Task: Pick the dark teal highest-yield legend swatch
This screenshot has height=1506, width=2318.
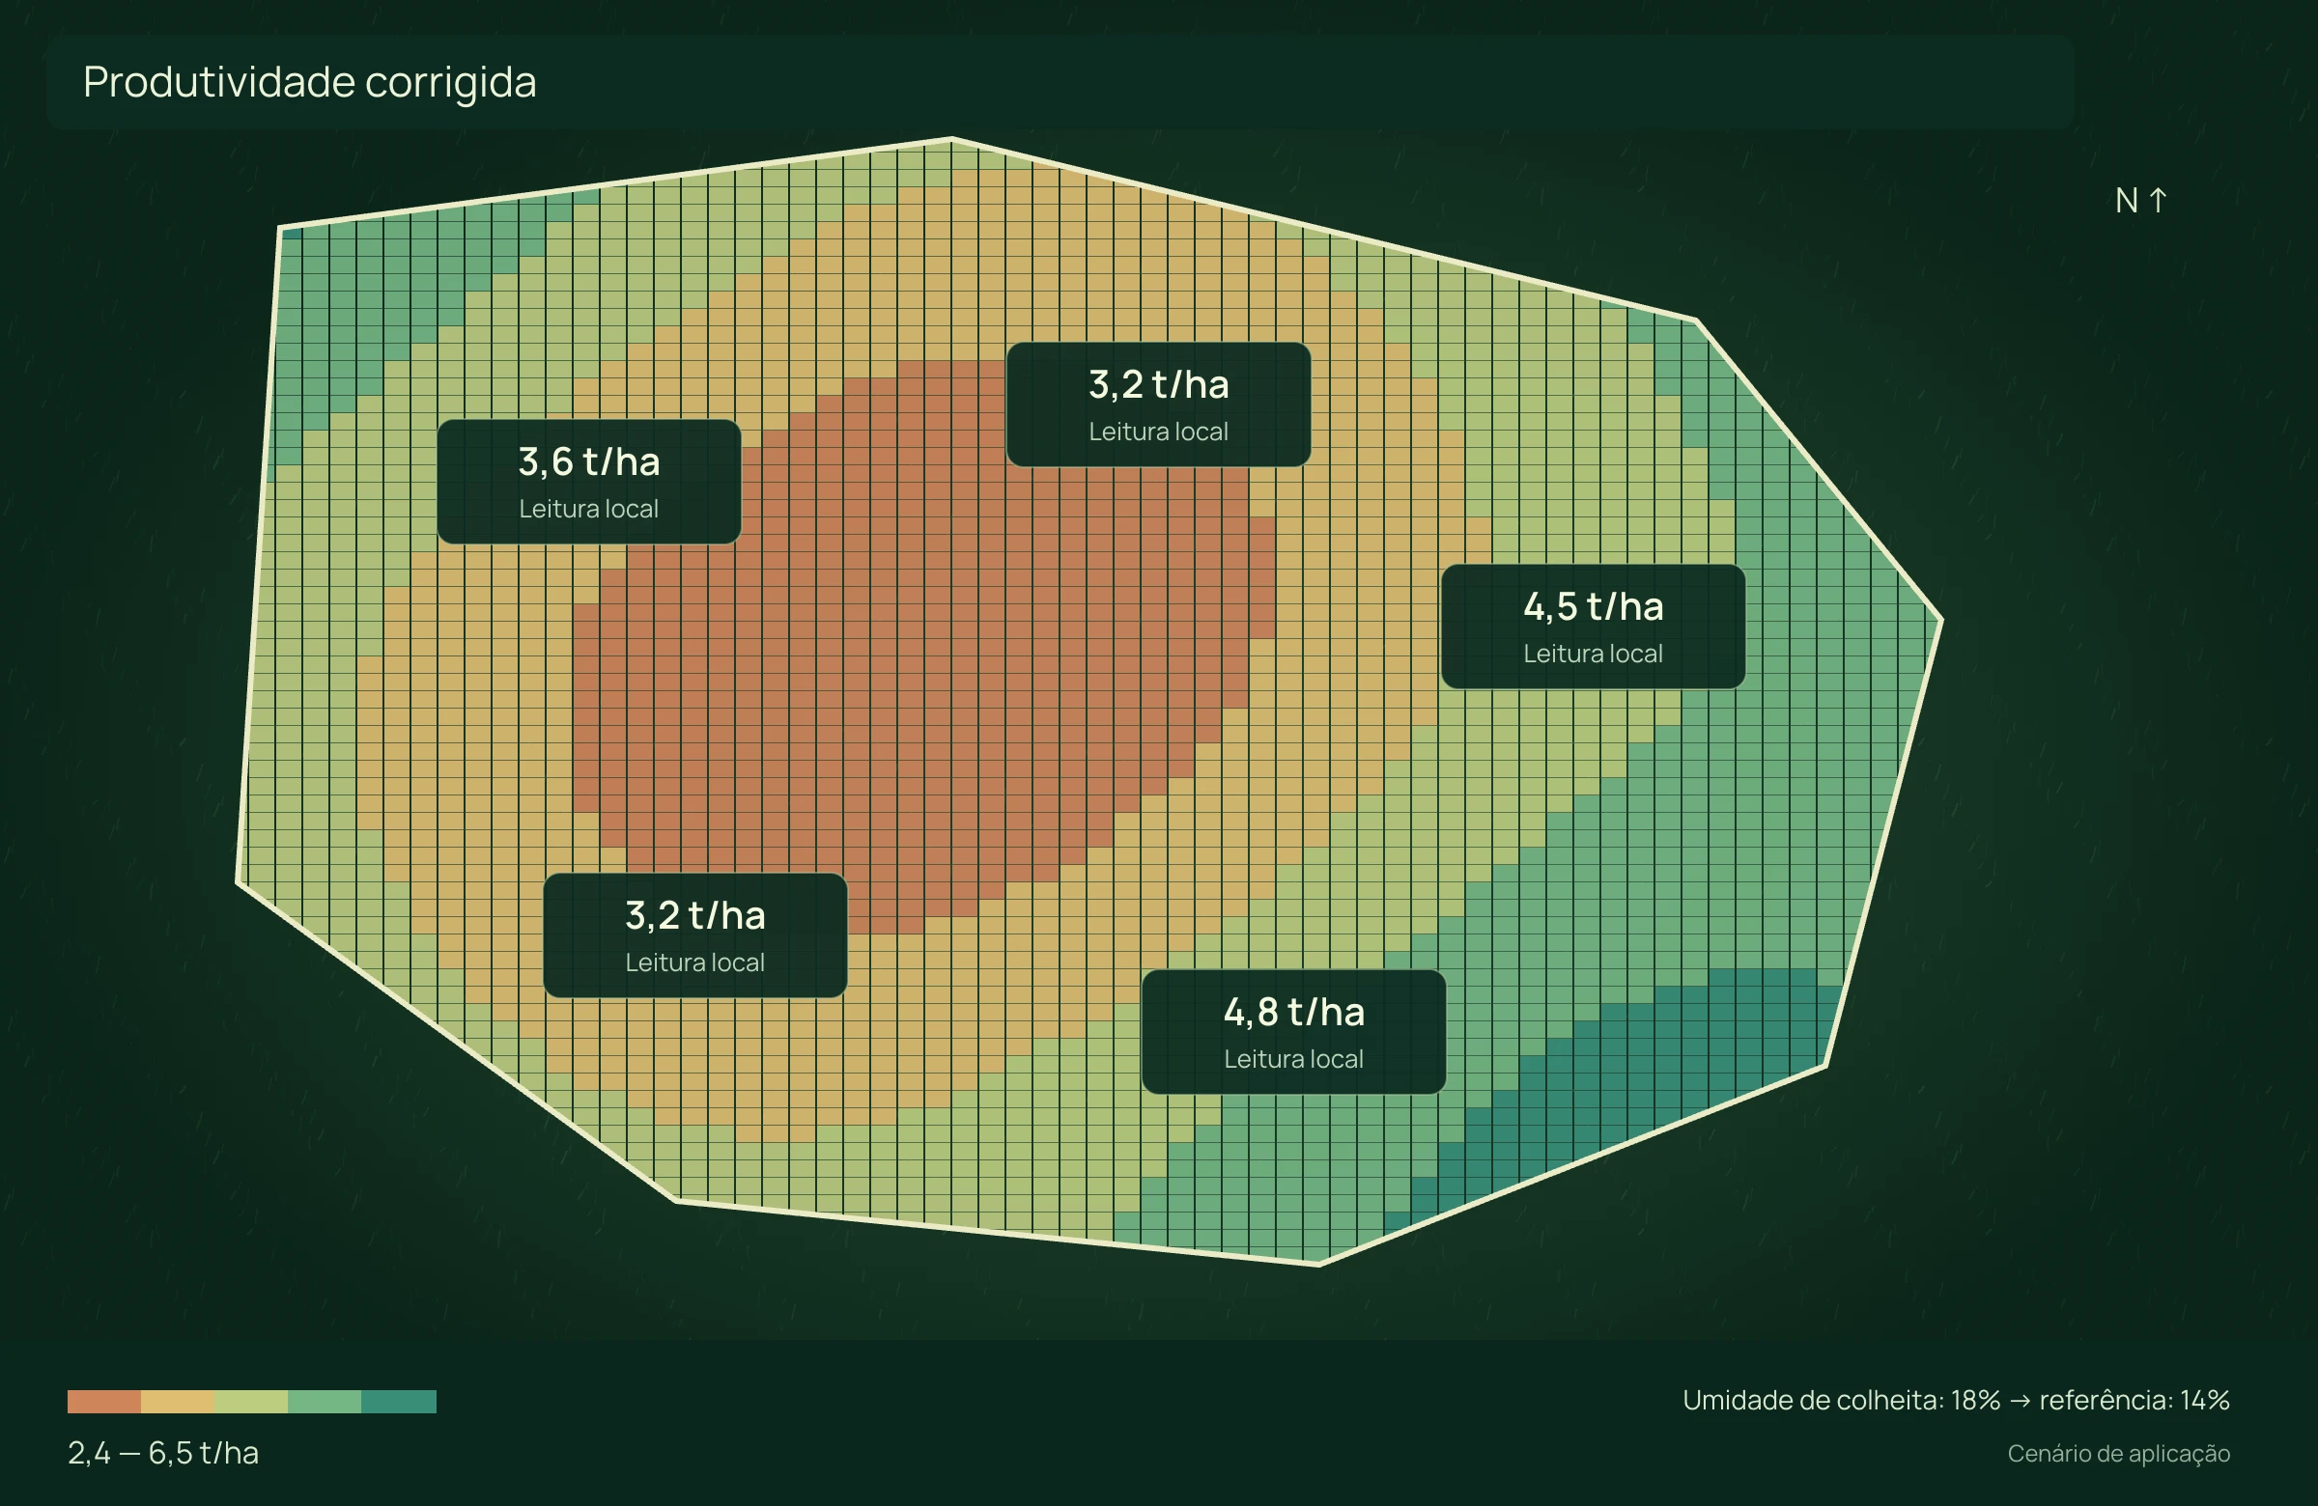Action: click(399, 1402)
